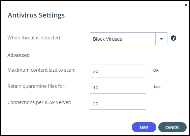Cancel the antivirus settings changes
Screen dimensions: 190x136
click(172, 127)
